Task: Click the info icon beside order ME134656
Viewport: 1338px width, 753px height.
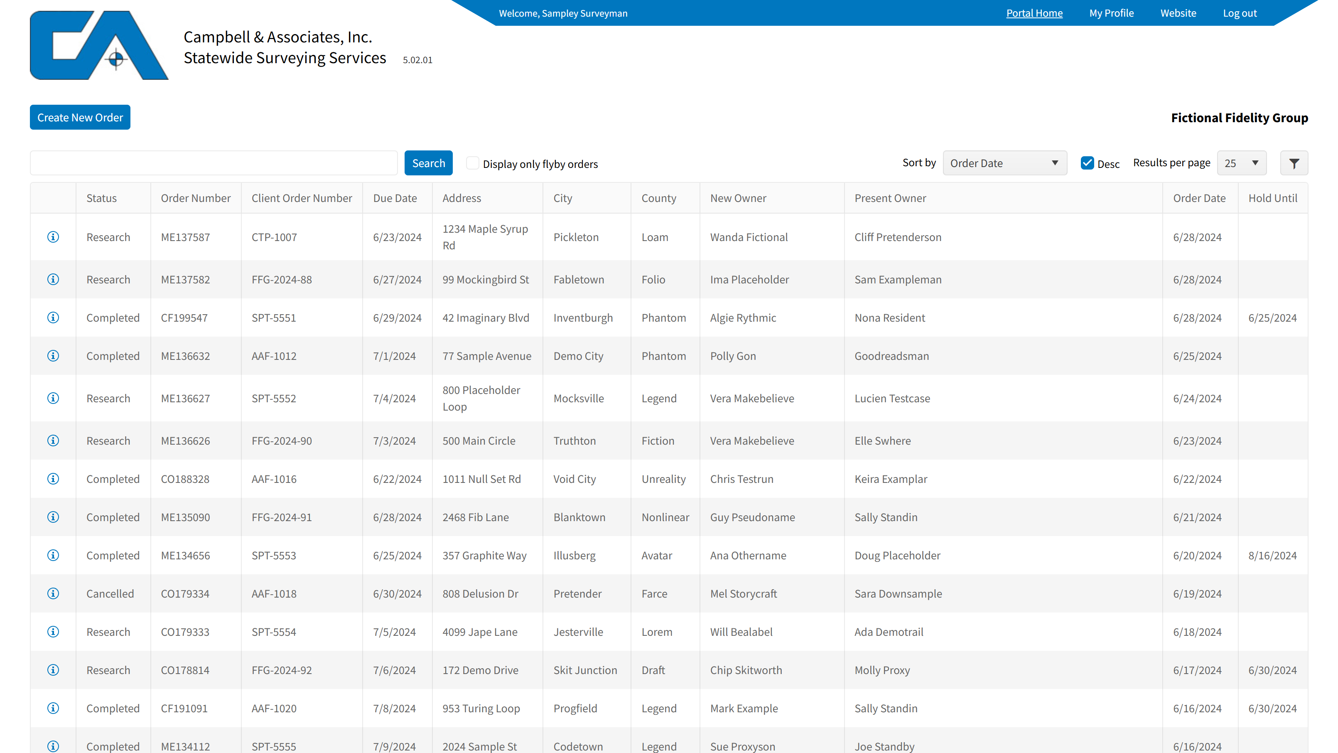Action: pyautogui.click(x=53, y=555)
